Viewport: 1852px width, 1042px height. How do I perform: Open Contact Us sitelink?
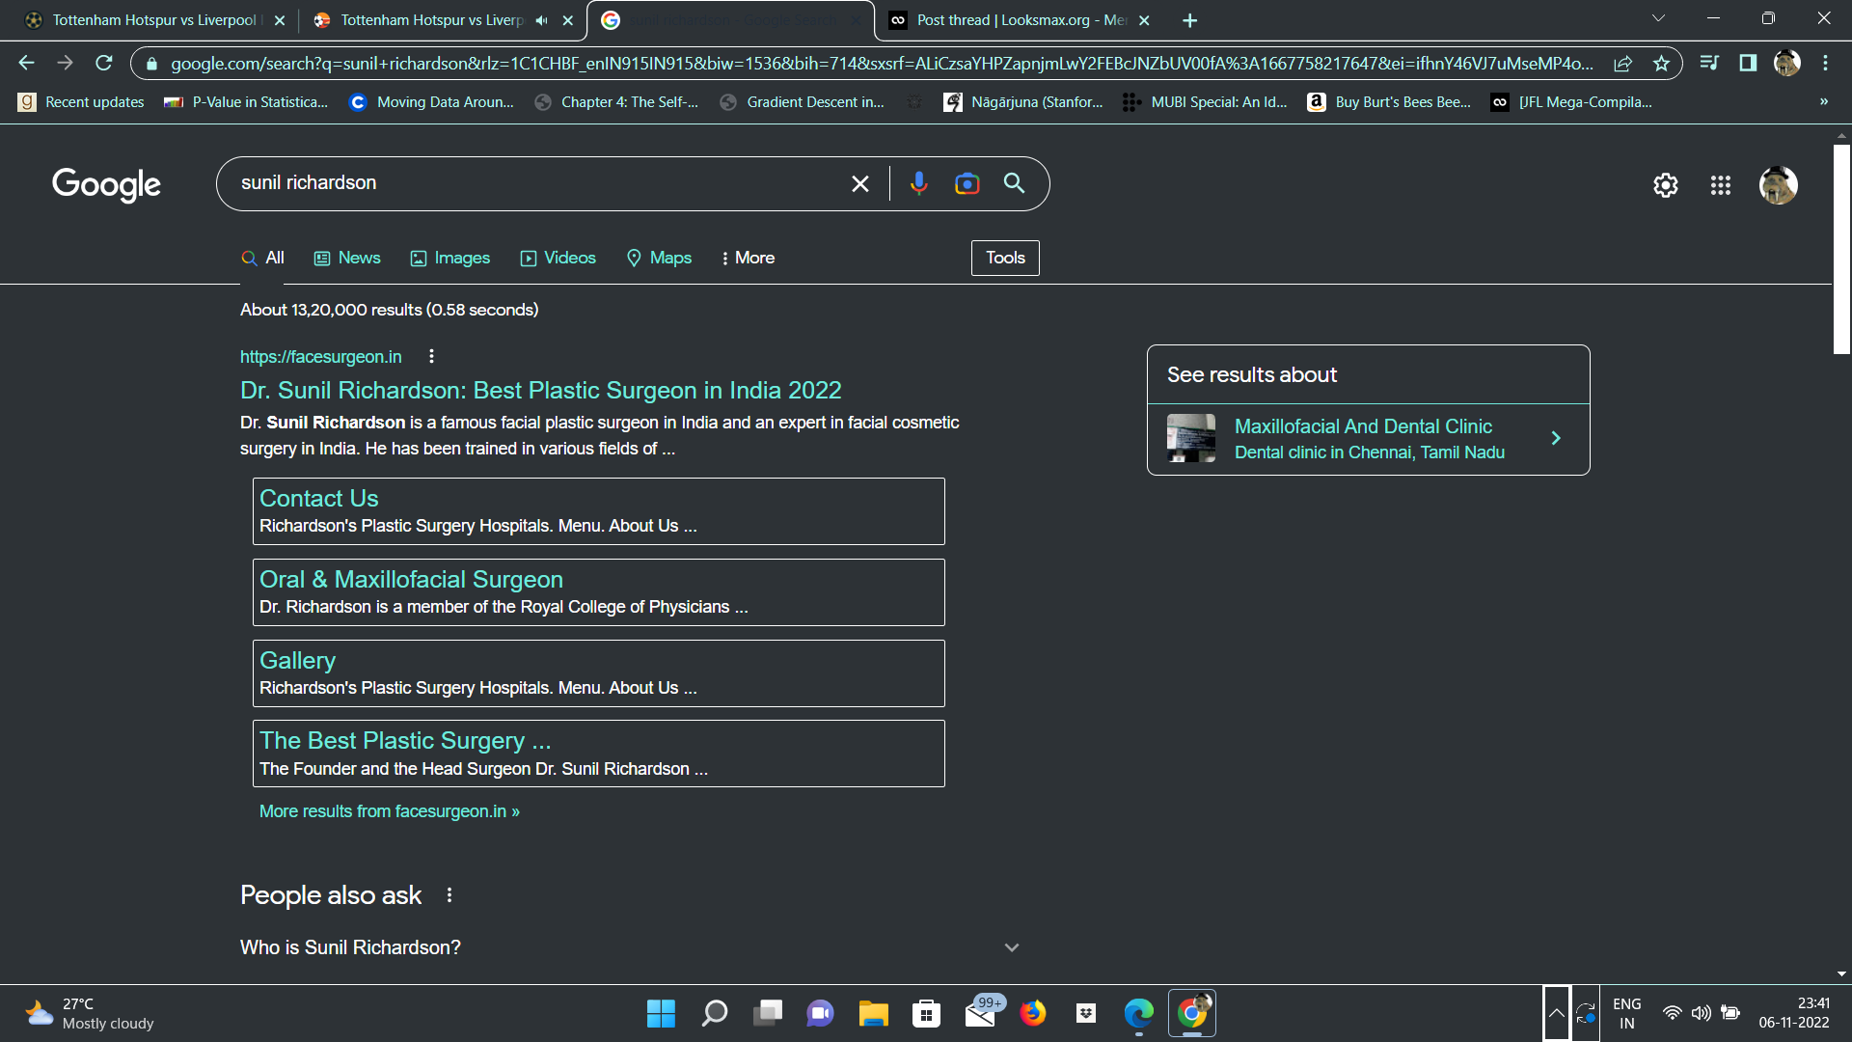319,499
